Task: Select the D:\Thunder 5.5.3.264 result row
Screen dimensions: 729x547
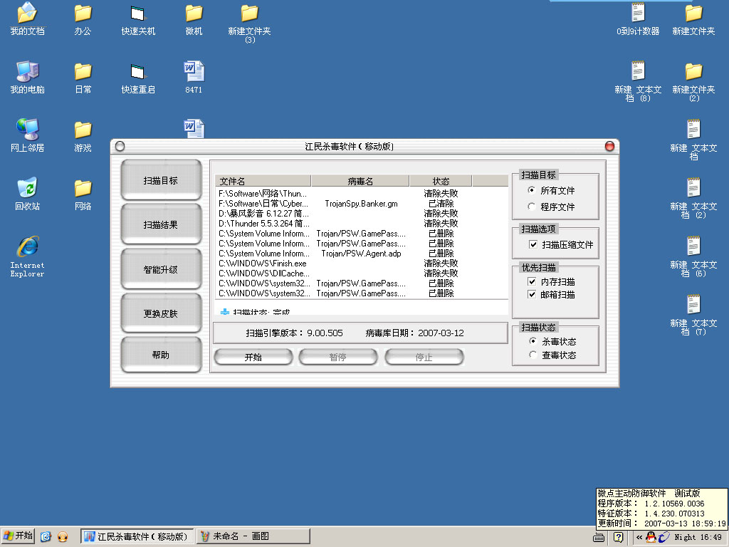Action: (361, 223)
